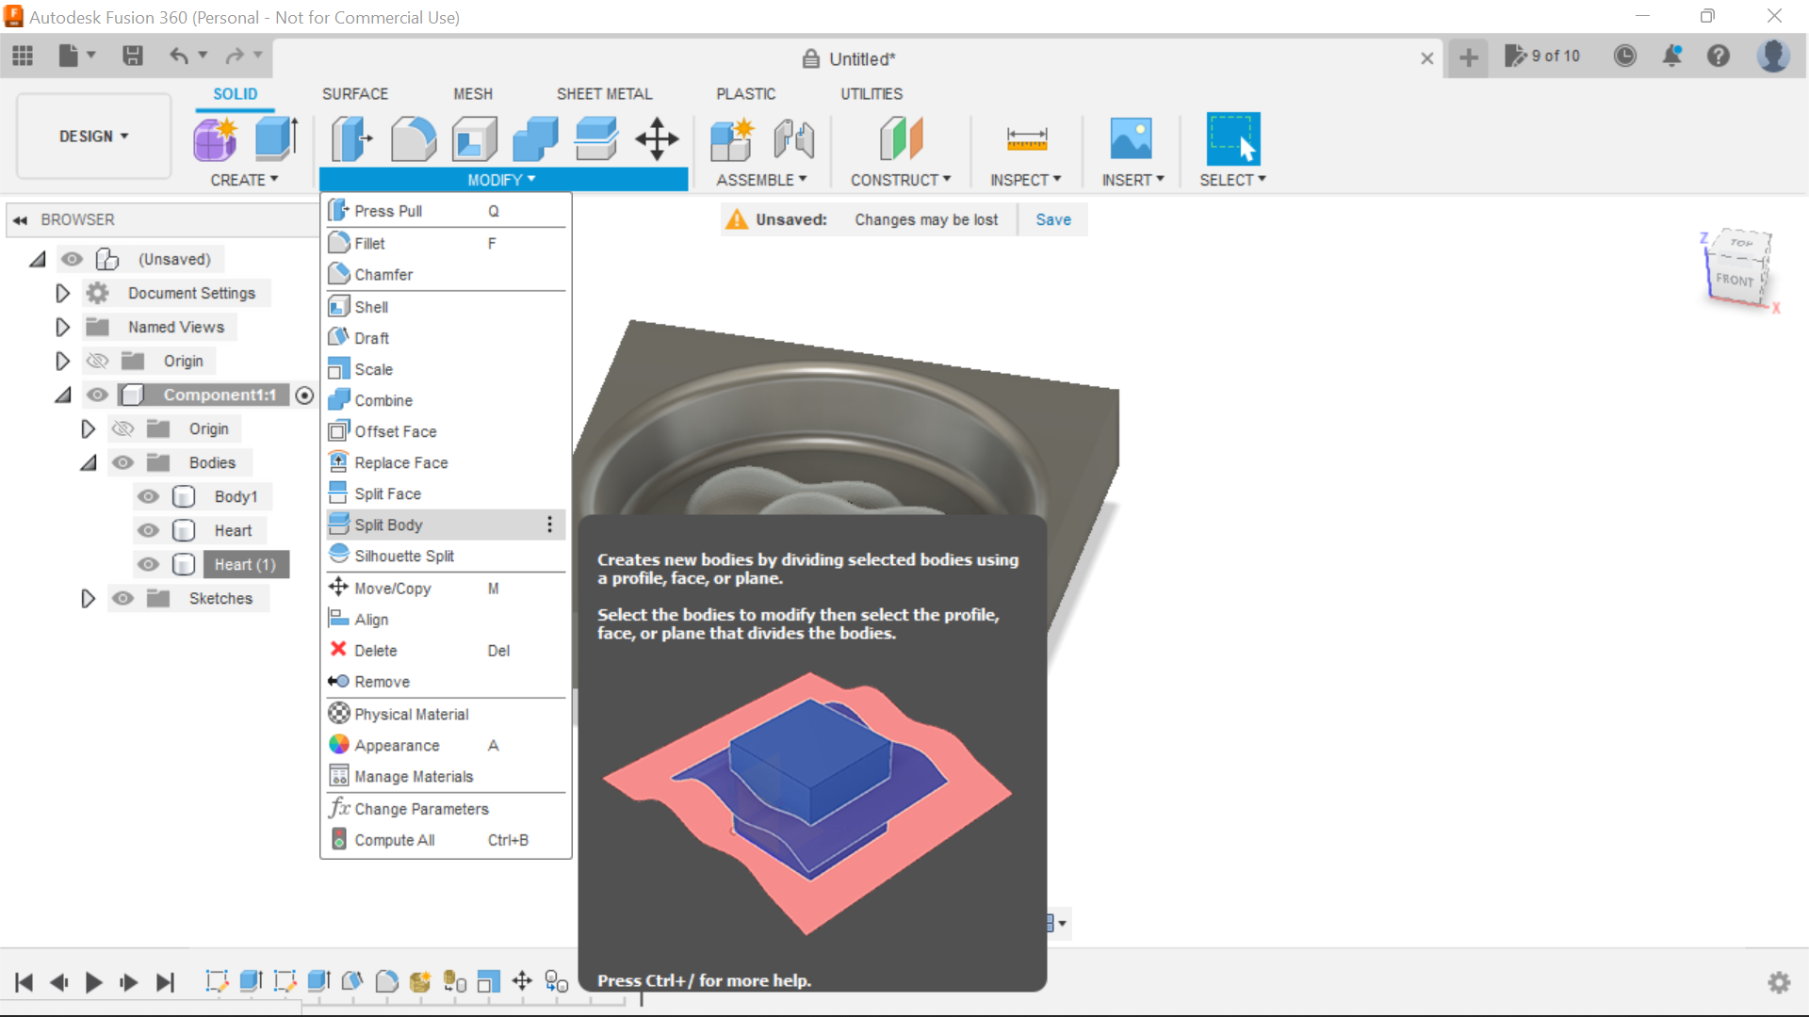
Task: Expand the Named Views folder
Action: click(x=62, y=327)
